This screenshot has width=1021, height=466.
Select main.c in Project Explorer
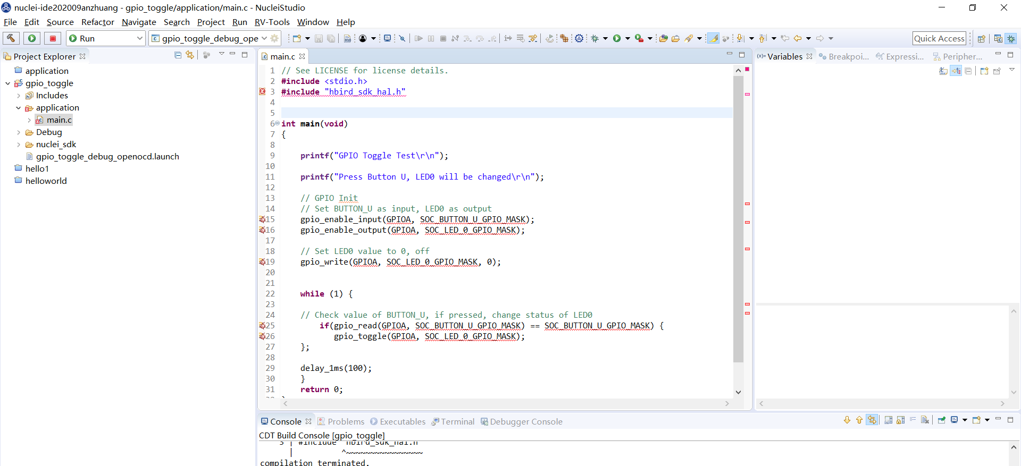pyautogui.click(x=59, y=120)
